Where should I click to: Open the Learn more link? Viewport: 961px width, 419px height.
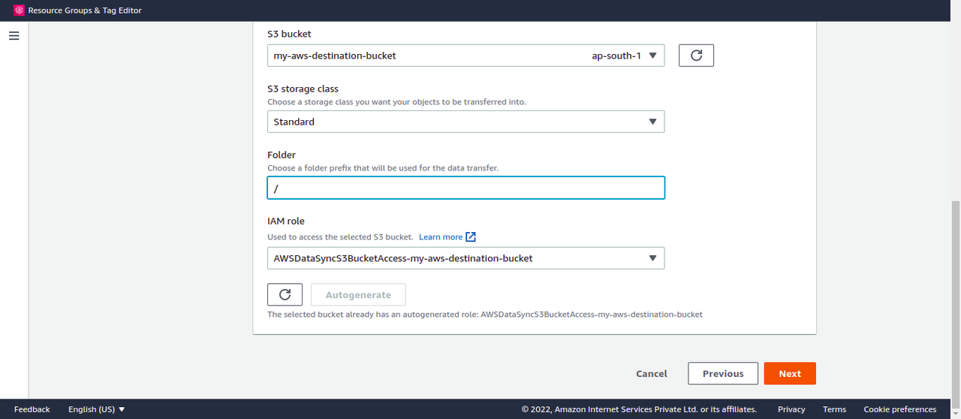click(440, 237)
